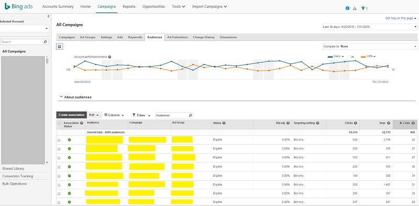Open help icon next to Targeting setting
419x206 pixels.
pyautogui.click(x=317, y=123)
